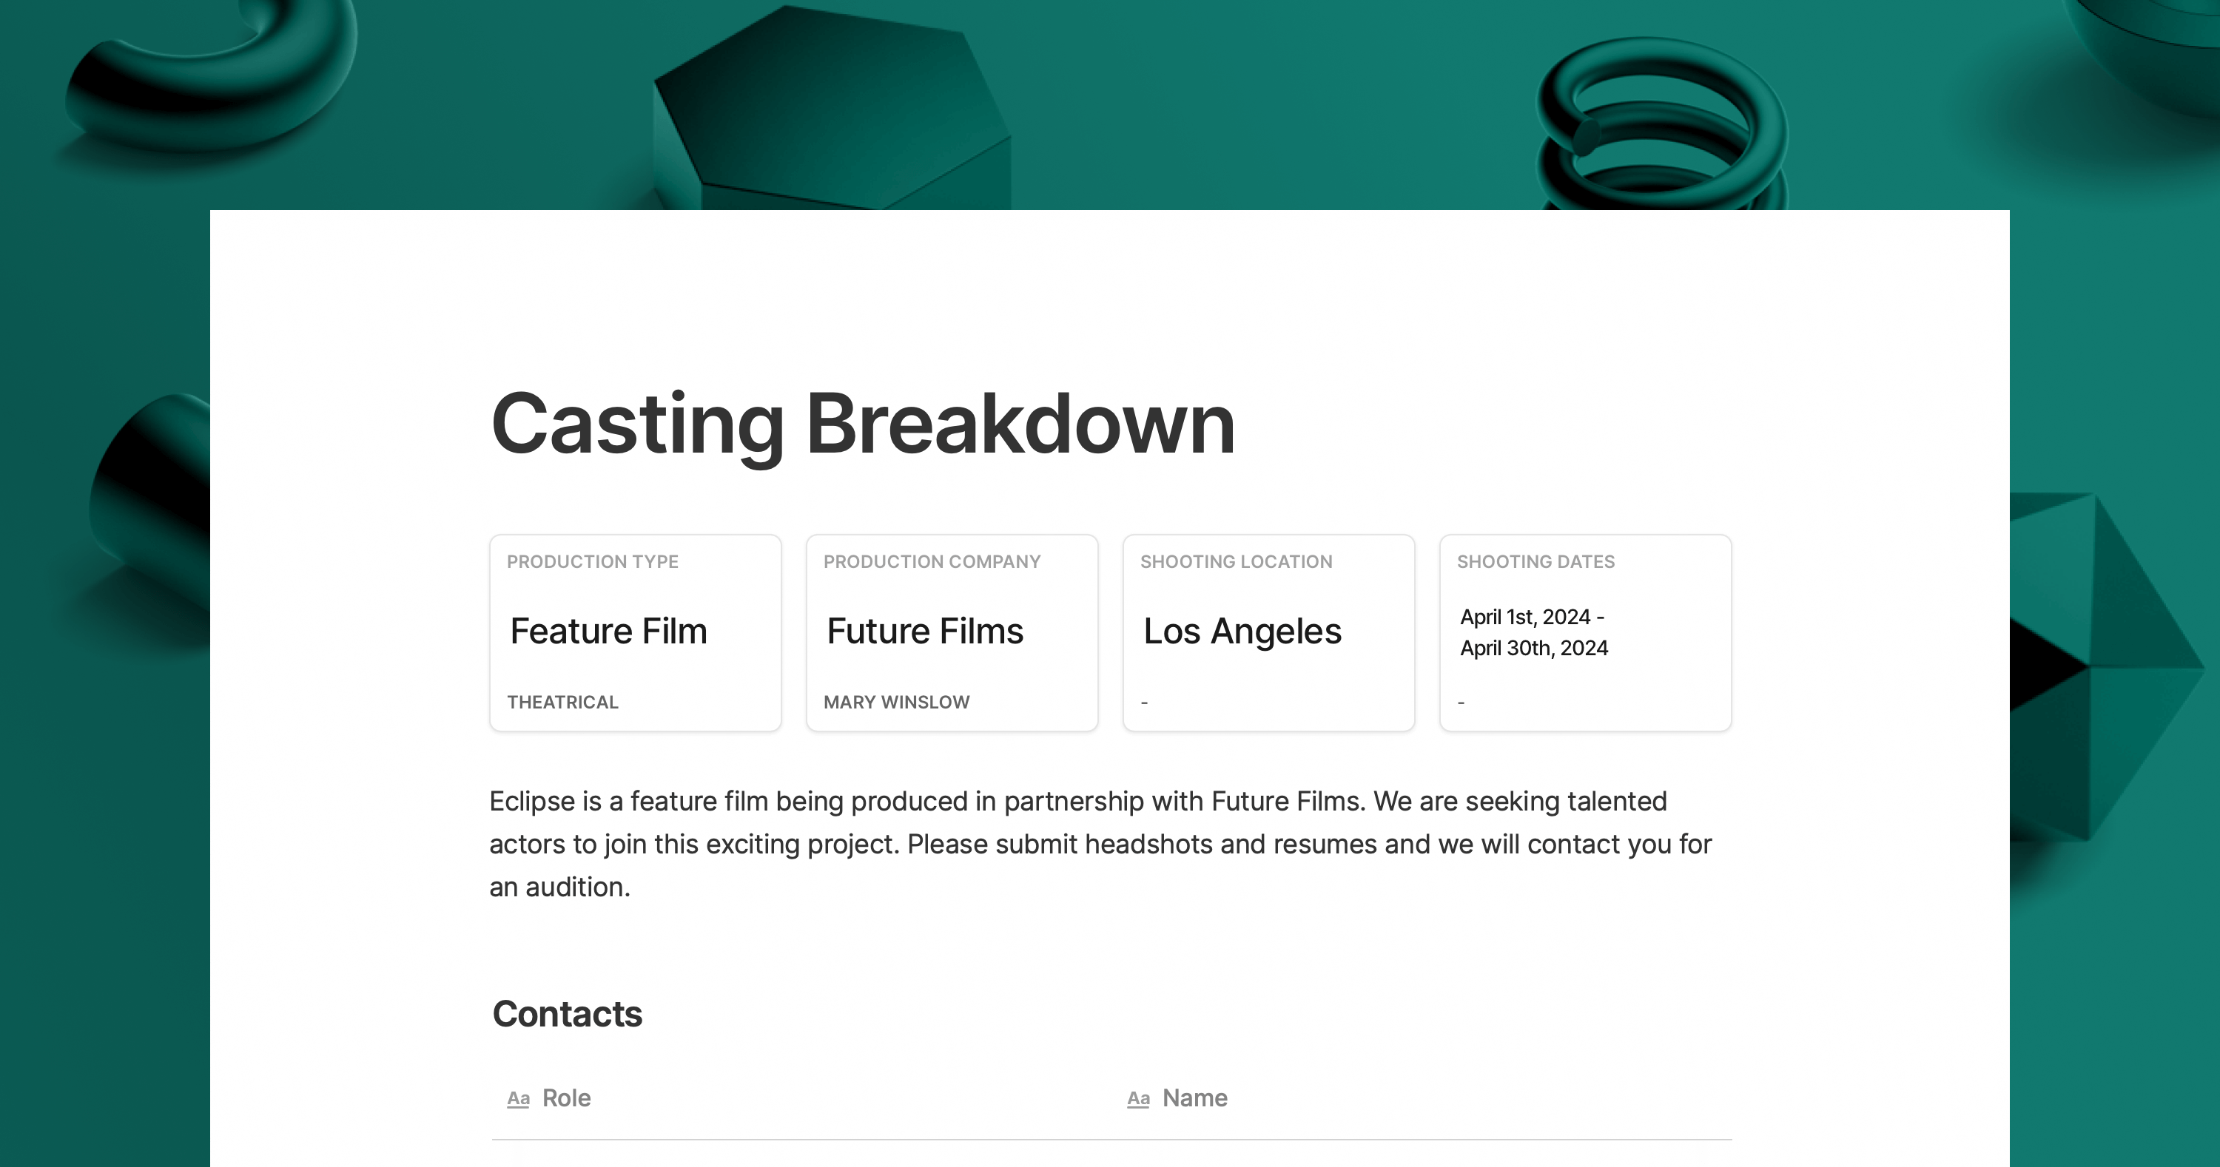Select the Name column header
The height and width of the screenshot is (1167, 2220).
tap(1194, 1098)
